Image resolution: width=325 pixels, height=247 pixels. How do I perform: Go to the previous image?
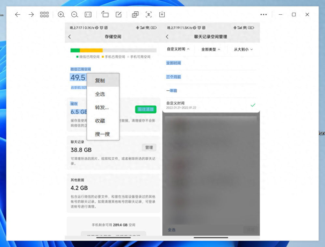coord(18,15)
